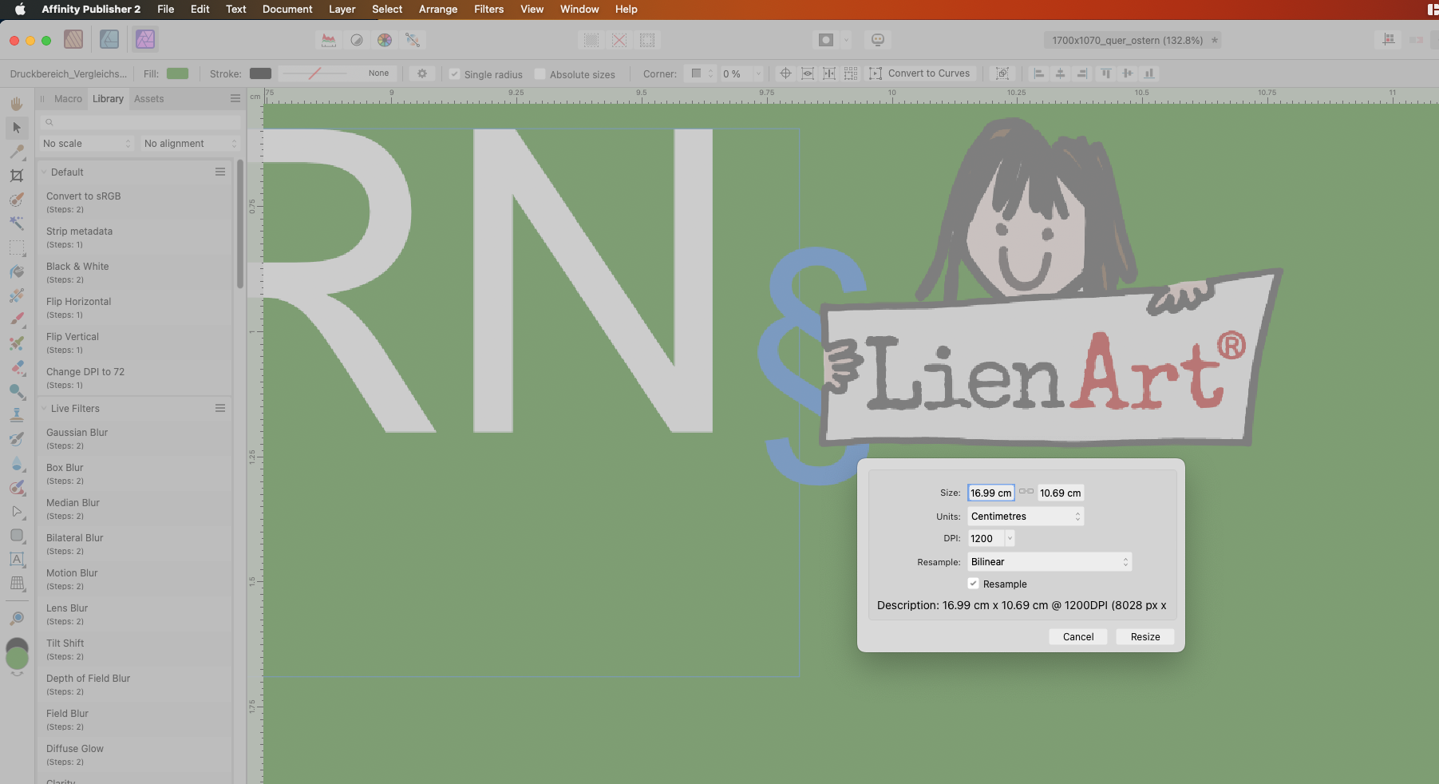This screenshot has height=784, width=1439.
Task: Select the Node tool
Action: click(16, 511)
